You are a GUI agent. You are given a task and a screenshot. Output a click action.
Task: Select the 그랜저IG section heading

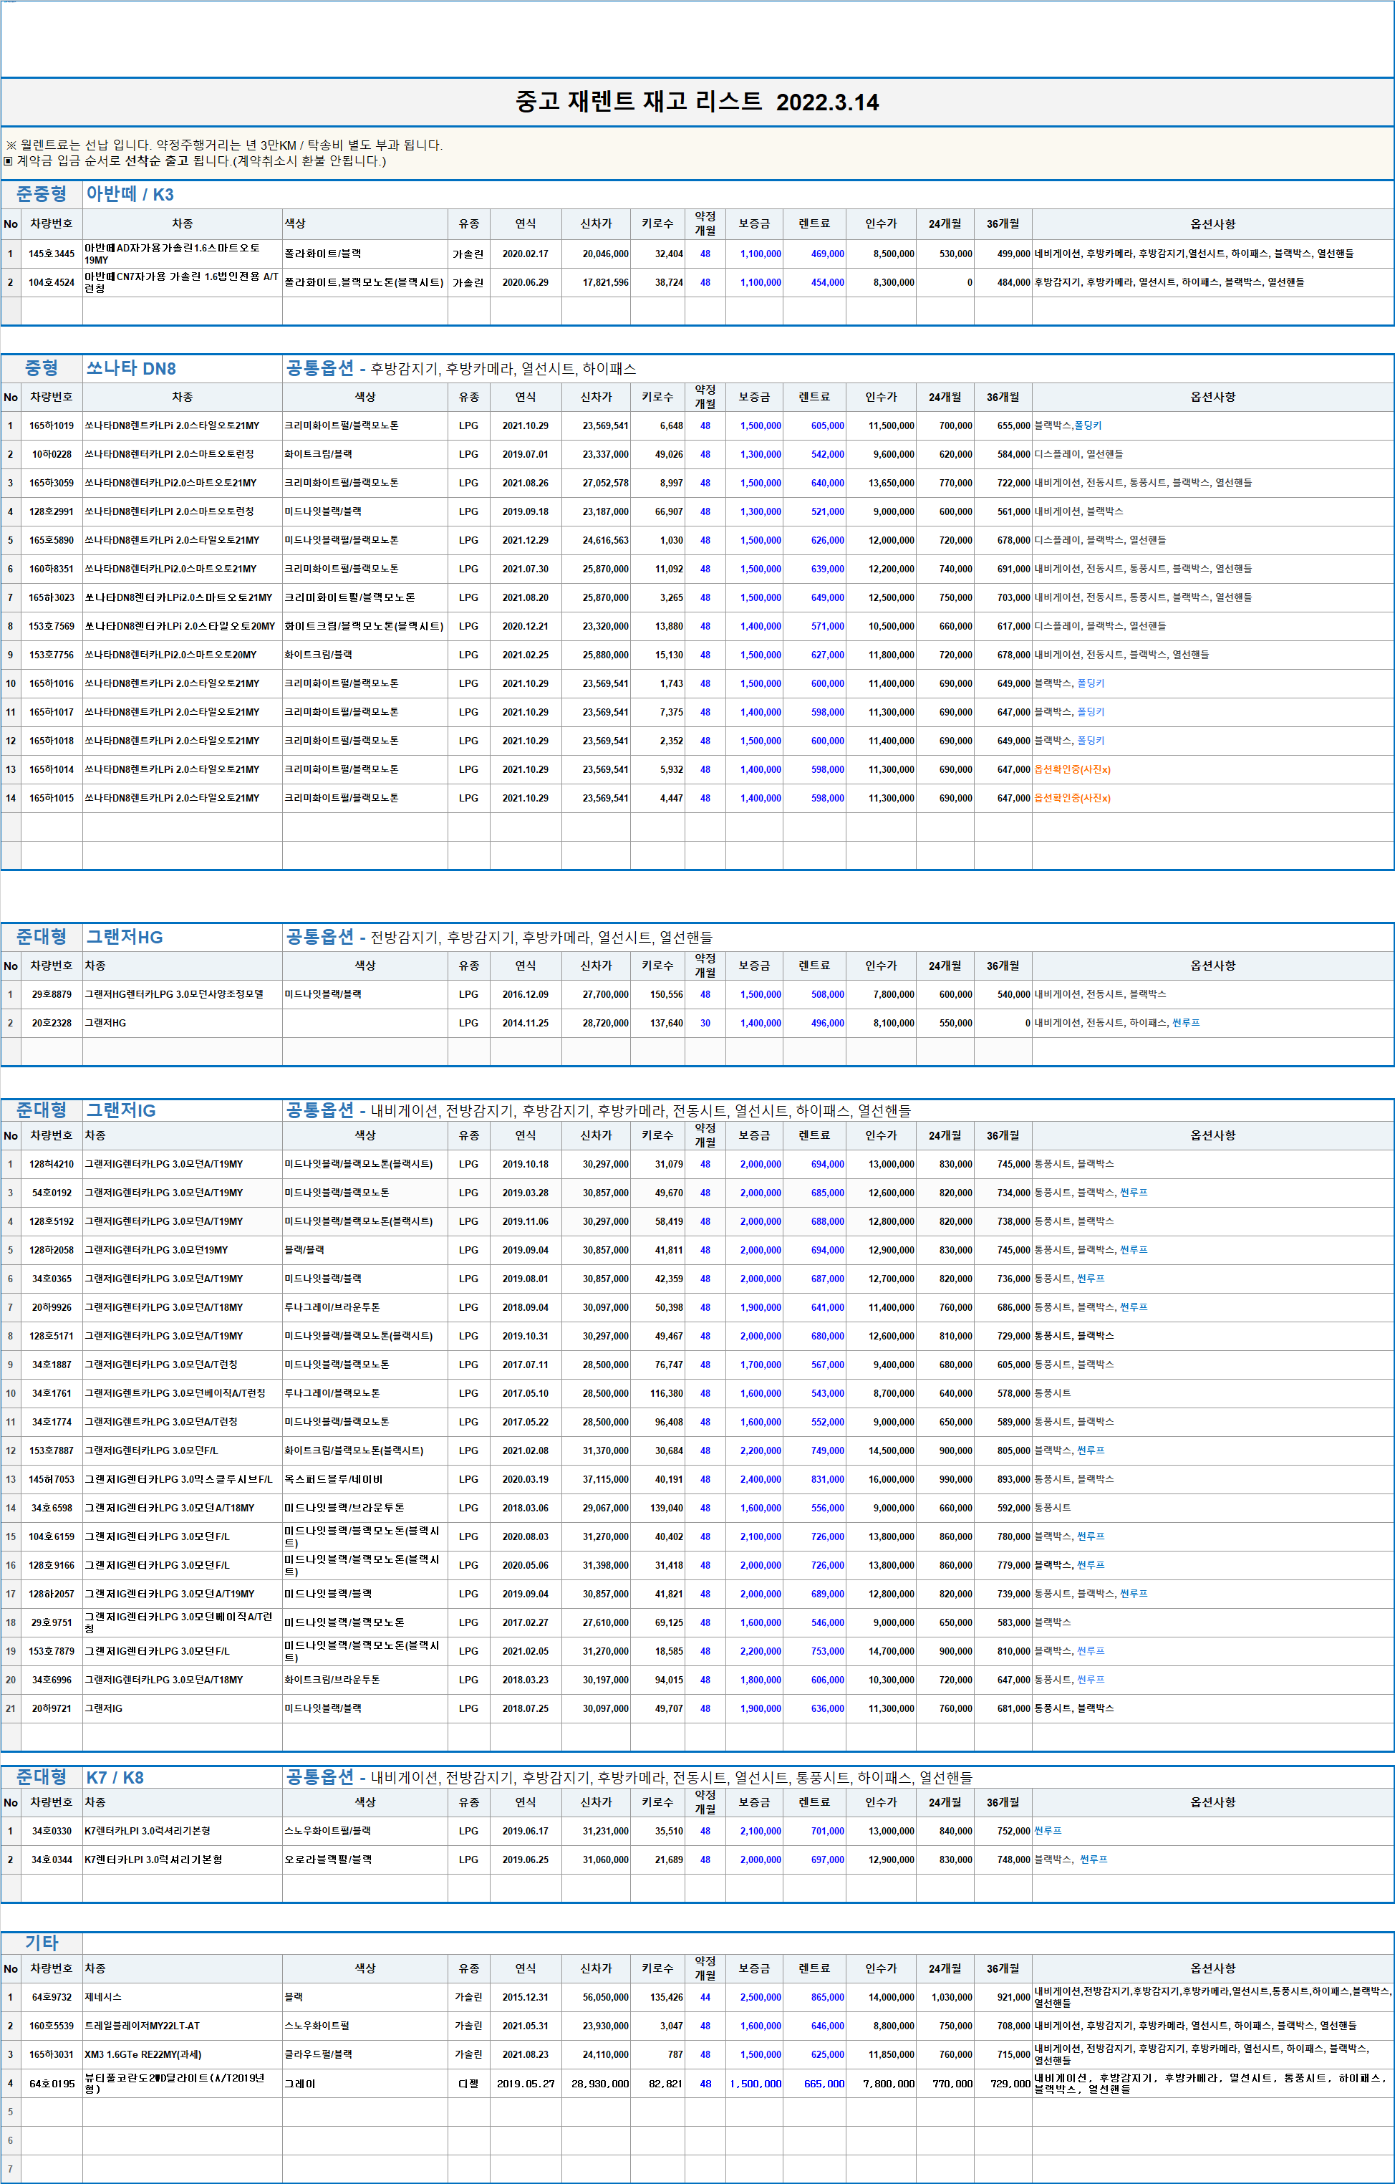[x=120, y=1110]
